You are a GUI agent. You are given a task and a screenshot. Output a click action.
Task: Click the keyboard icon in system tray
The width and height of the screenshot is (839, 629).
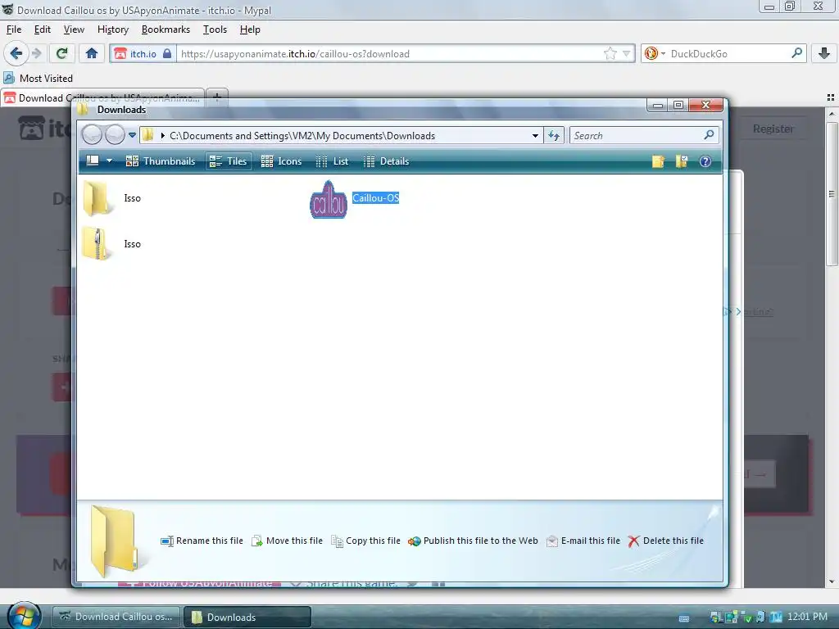(684, 618)
